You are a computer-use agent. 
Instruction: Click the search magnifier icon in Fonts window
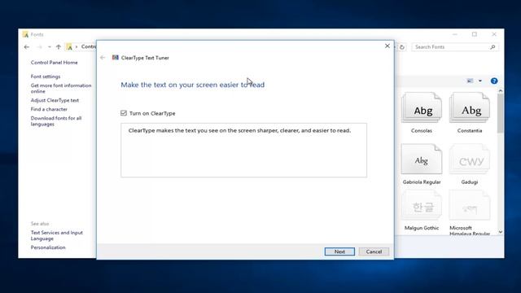coord(493,47)
